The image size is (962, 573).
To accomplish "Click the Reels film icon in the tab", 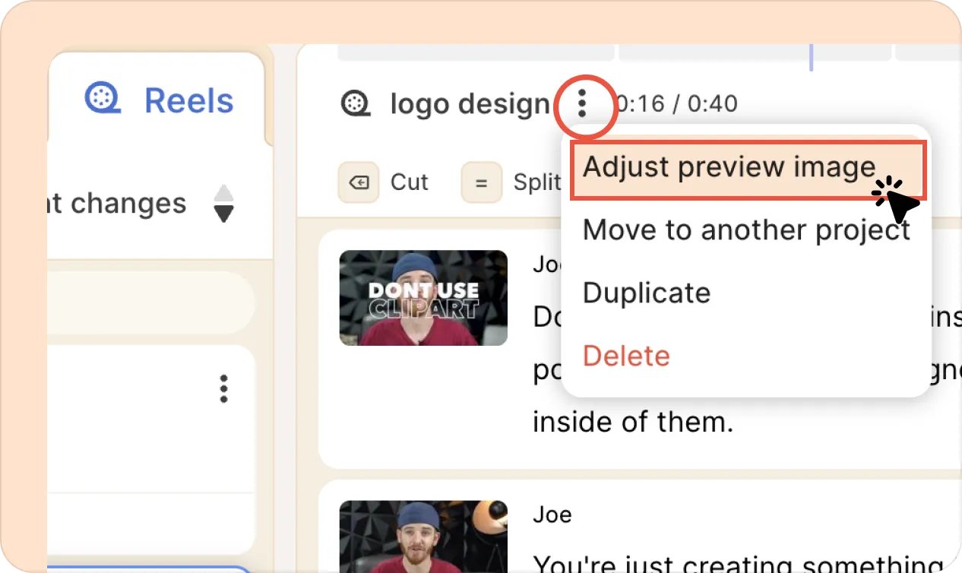I will click(x=103, y=99).
